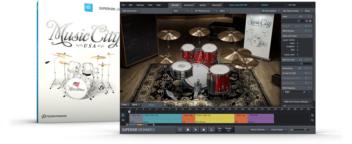
Task: Switch to the Drums tab
Action: coord(175,5)
